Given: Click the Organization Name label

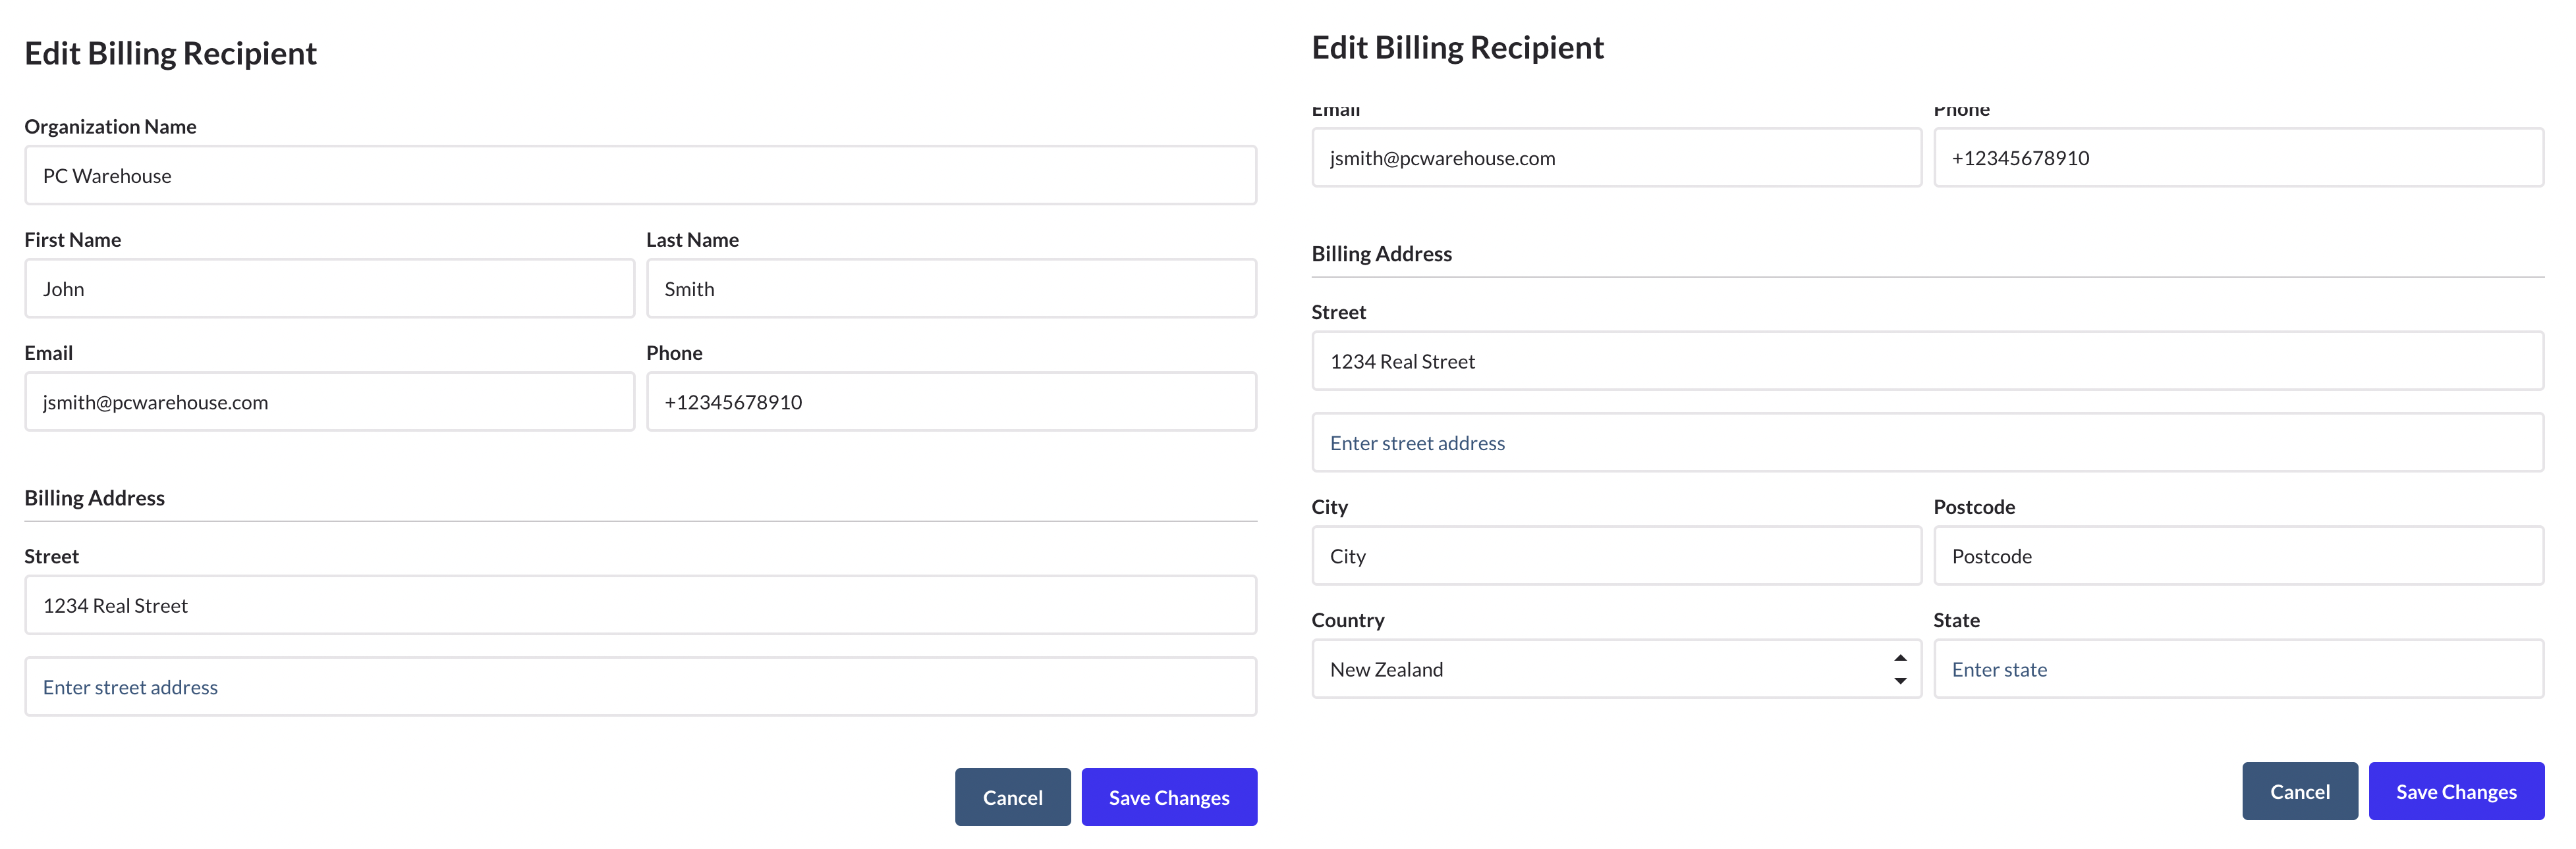Looking at the screenshot, I should tap(110, 127).
